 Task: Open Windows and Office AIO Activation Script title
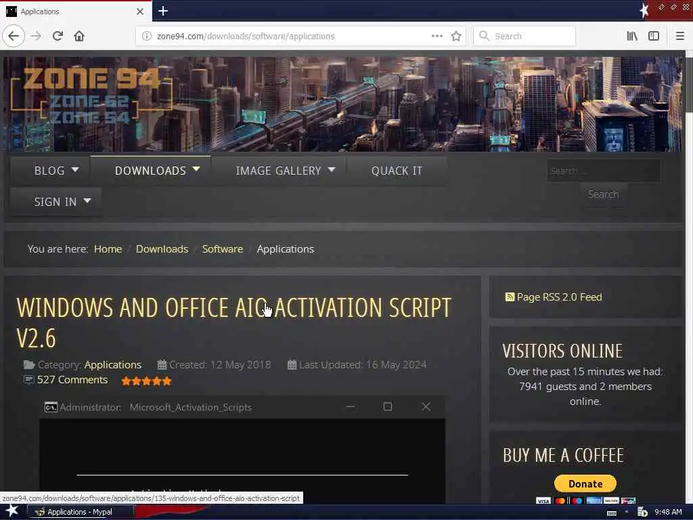point(233,322)
